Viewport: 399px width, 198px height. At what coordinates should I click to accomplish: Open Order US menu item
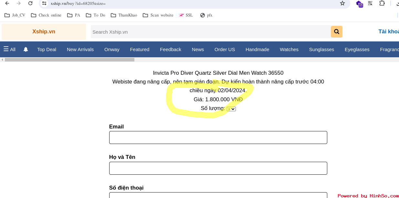225,49
